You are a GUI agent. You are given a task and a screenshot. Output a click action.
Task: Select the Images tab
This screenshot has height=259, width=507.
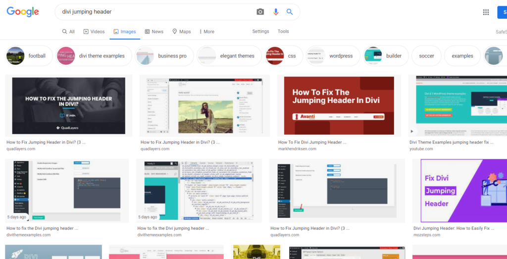point(124,32)
